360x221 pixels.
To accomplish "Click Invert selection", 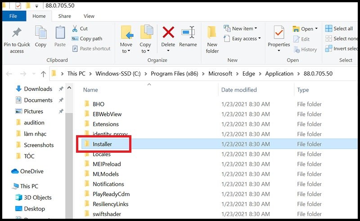I will [342, 49].
